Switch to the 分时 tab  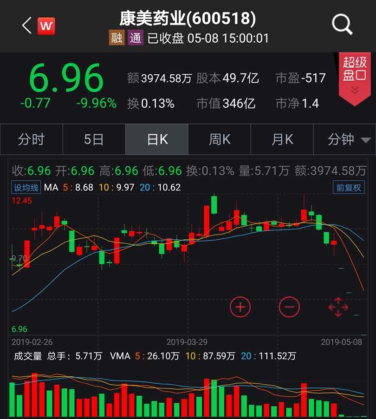[32, 139]
